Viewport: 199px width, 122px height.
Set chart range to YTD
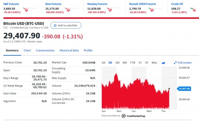132,63
